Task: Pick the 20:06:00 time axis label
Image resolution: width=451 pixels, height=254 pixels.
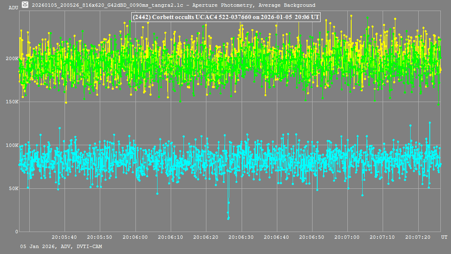Action: (x=135, y=237)
